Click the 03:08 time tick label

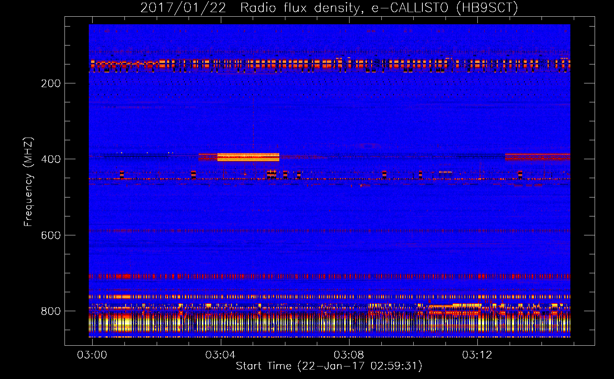click(x=349, y=355)
